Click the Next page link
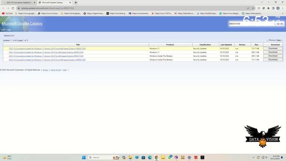The width and height of the screenshot is (286, 161). tap(278, 40)
